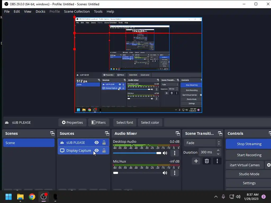The width and height of the screenshot is (271, 203).
Task: Open the Docks menu
Action: click(x=40, y=11)
